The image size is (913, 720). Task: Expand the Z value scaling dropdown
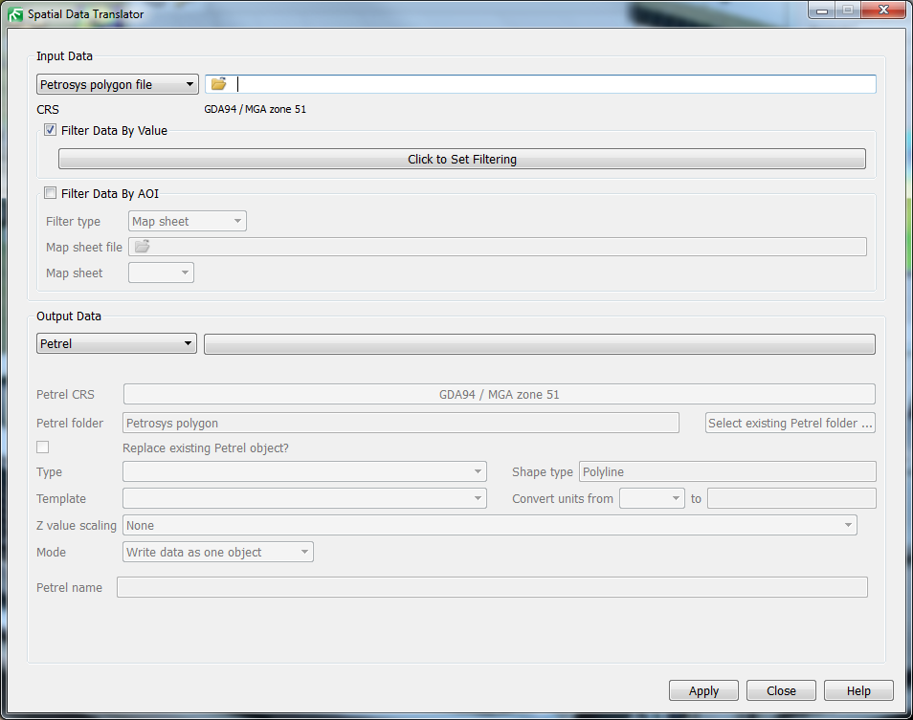pos(489,525)
